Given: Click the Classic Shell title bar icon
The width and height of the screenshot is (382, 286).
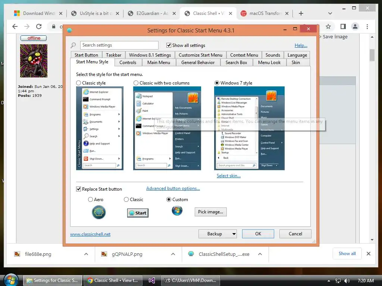Looking at the screenshot, I should tap(69, 31).
